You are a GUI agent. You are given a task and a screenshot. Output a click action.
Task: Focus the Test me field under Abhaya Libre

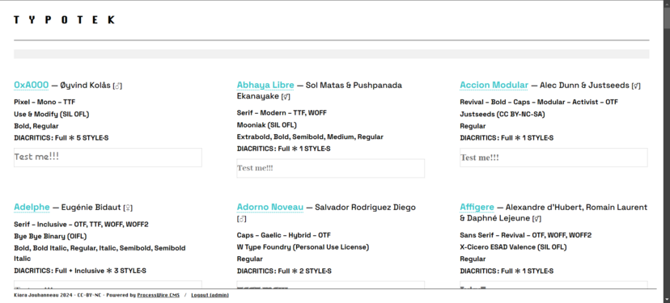331,168
